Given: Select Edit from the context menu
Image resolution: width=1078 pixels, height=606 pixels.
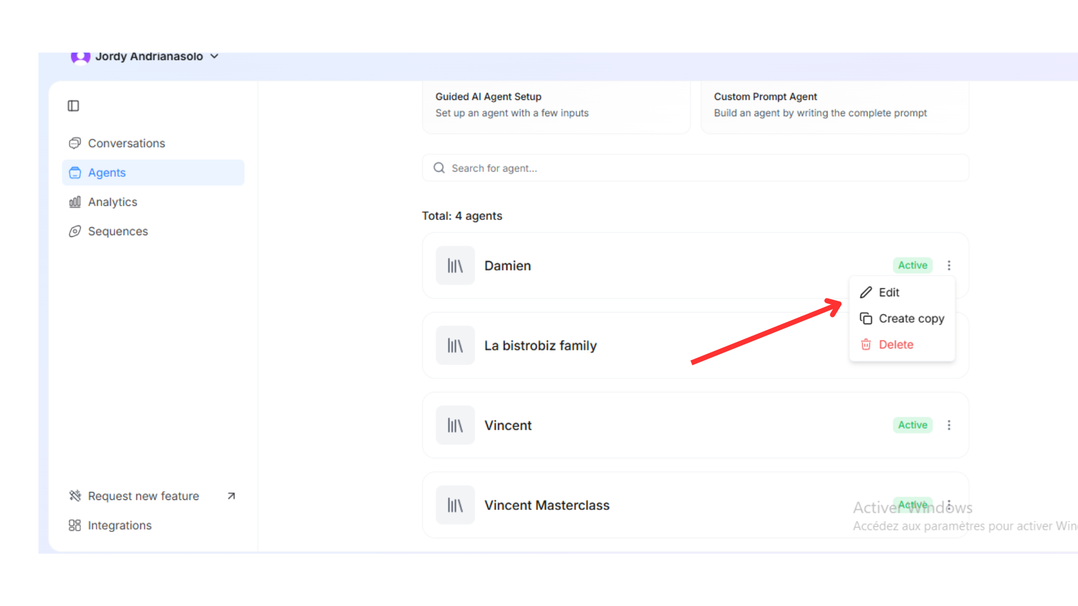Looking at the screenshot, I should 888,292.
